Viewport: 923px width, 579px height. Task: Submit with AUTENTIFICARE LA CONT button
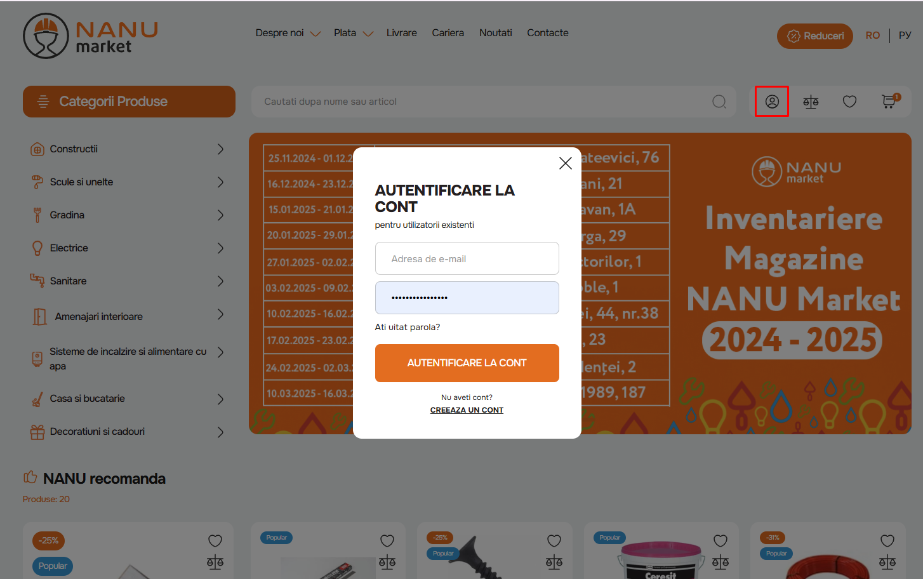tap(467, 363)
